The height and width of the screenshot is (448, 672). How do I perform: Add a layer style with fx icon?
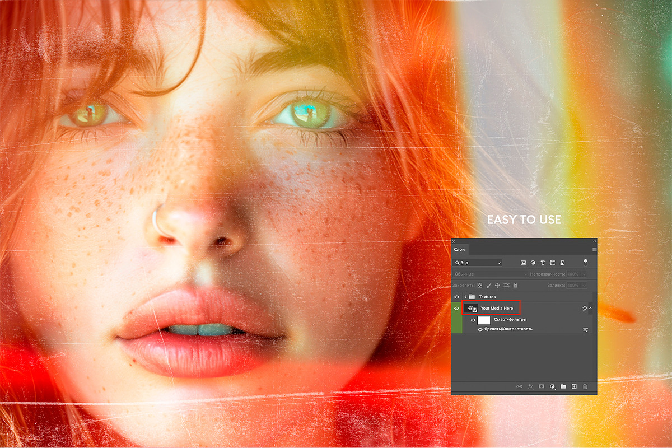point(530,386)
